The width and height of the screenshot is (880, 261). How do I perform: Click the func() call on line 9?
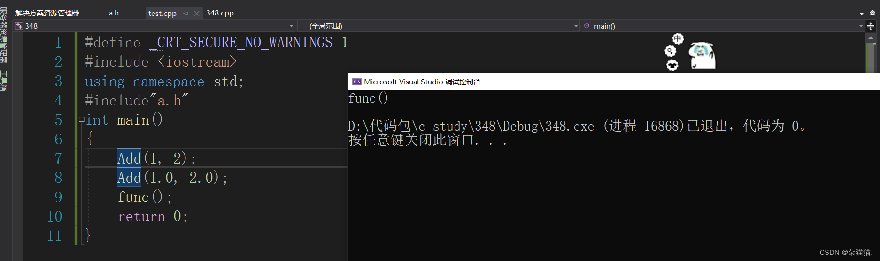point(145,197)
